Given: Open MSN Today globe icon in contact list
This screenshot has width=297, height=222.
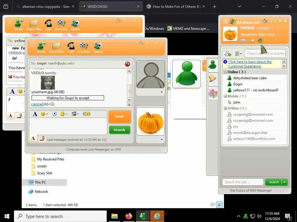Looking at the screenshot, I should coord(260,40).
